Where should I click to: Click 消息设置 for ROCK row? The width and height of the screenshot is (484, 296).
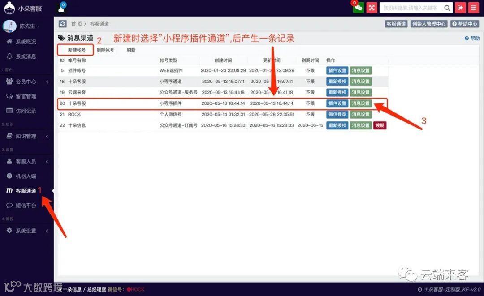[x=360, y=114]
